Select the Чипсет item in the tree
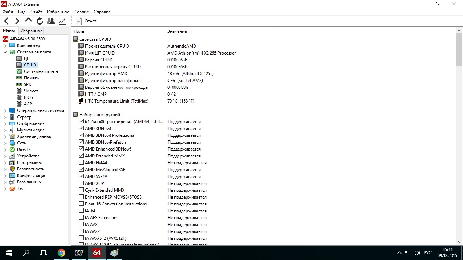 tap(31, 91)
